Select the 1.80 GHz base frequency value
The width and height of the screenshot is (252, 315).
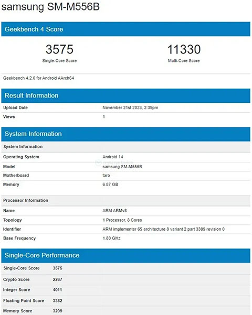click(111, 238)
